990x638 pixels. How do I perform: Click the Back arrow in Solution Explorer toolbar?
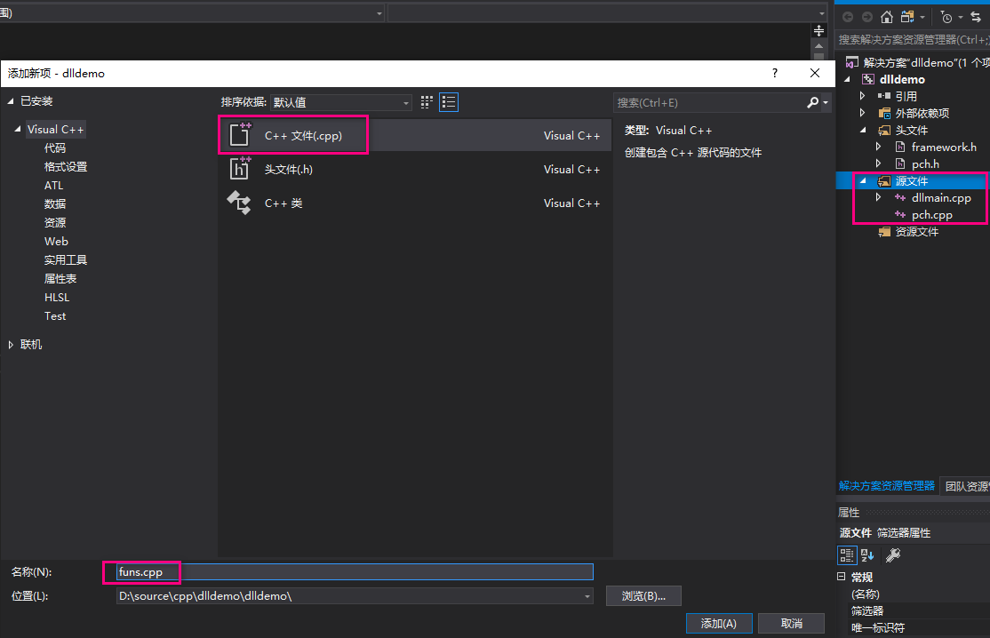coord(847,17)
